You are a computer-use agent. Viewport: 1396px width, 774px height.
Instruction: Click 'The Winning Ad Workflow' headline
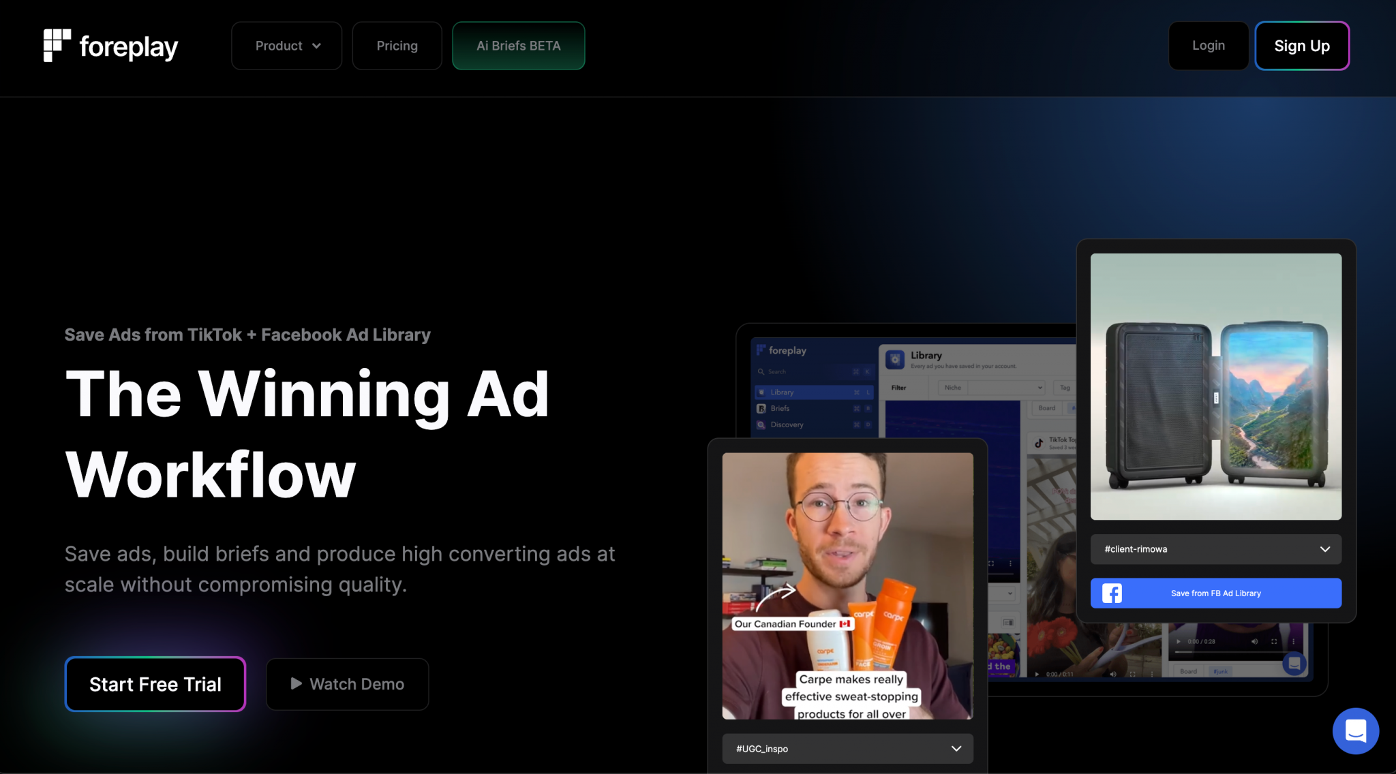pyautogui.click(x=307, y=434)
